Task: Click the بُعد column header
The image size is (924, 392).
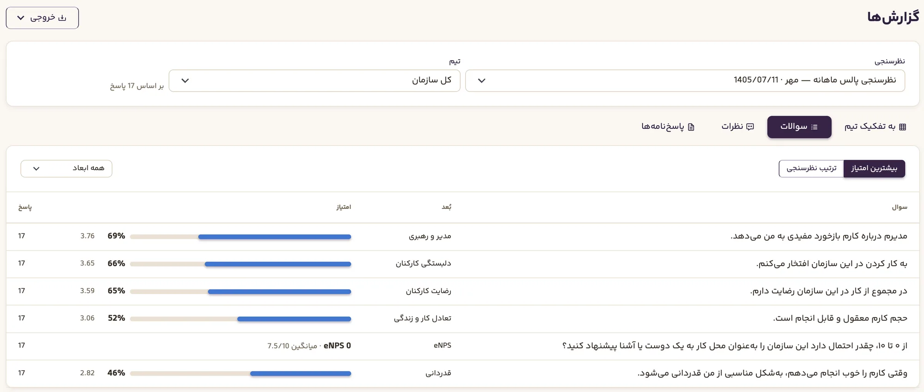Action: coord(446,207)
